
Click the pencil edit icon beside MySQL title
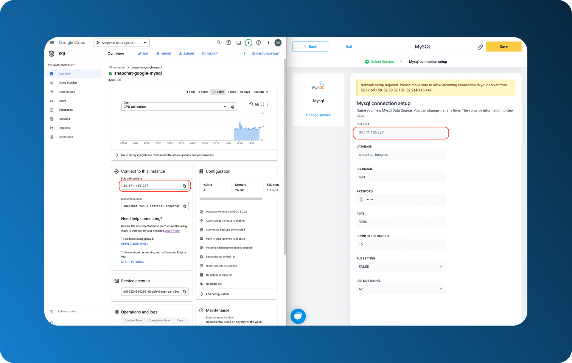point(480,47)
